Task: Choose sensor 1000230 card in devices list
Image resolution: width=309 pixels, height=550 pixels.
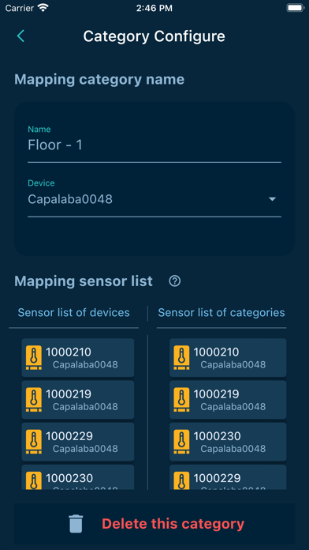Action: pos(78,477)
